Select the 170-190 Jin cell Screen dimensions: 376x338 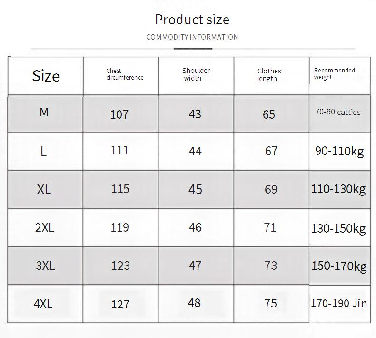pyautogui.click(x=339, y=303)
